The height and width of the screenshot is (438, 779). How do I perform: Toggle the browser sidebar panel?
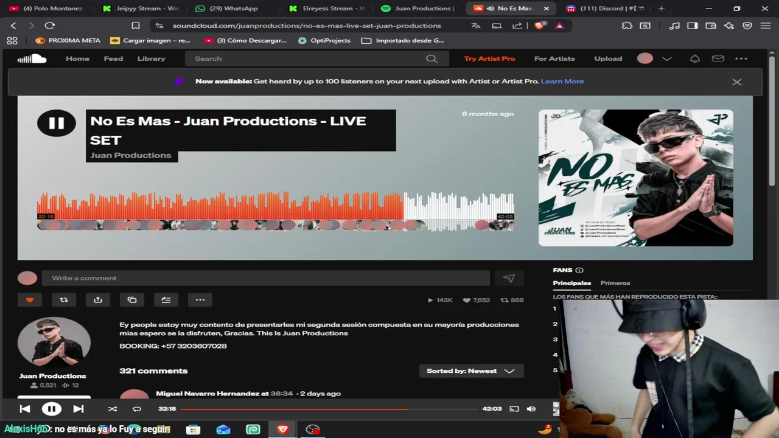693,26
